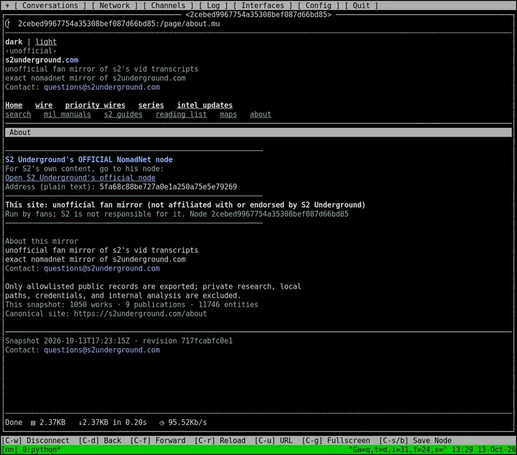Click Open S2 Underground's official node link
The image size is (517, 455).
(80, 177)
